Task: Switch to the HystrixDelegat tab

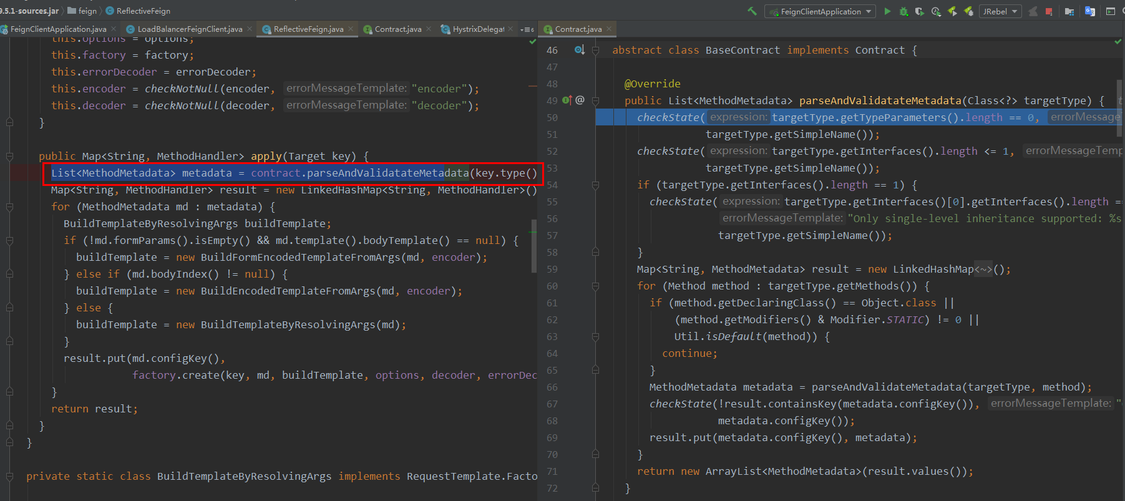Action: 478,29
